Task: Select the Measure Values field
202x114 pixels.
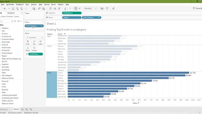Action: 8,104
